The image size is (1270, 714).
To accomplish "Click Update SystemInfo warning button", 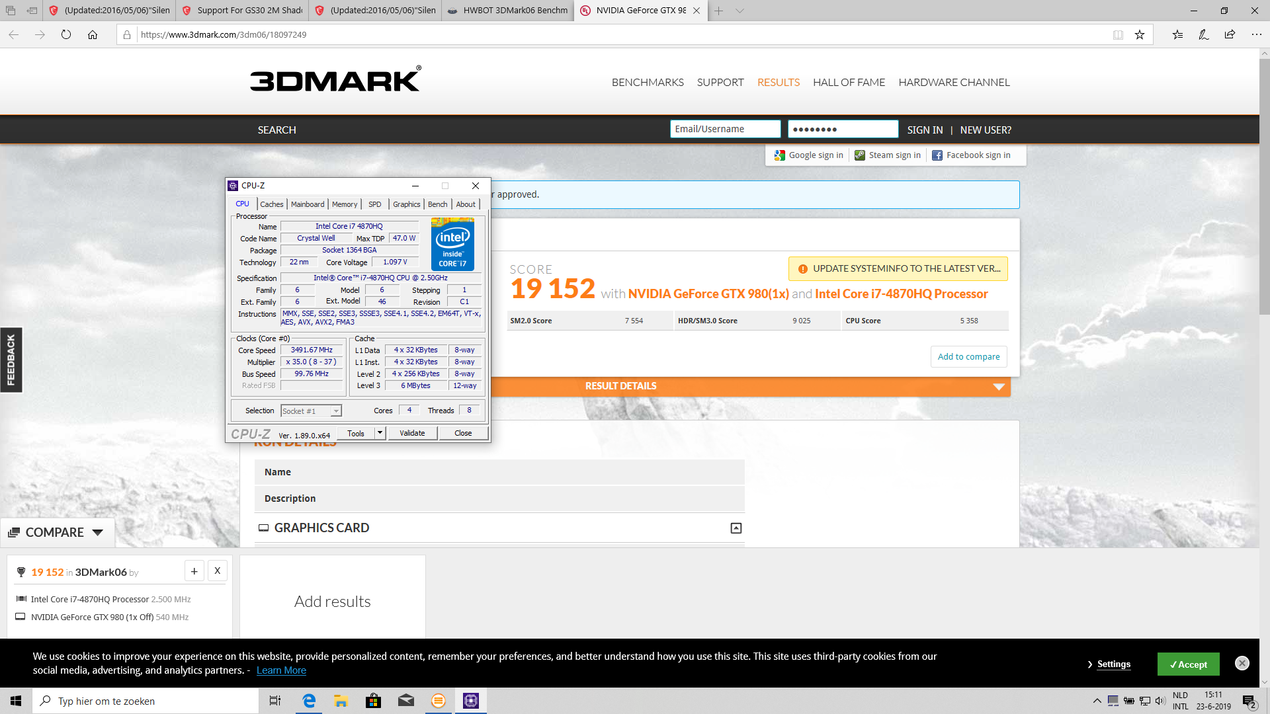I will (898, 268).
